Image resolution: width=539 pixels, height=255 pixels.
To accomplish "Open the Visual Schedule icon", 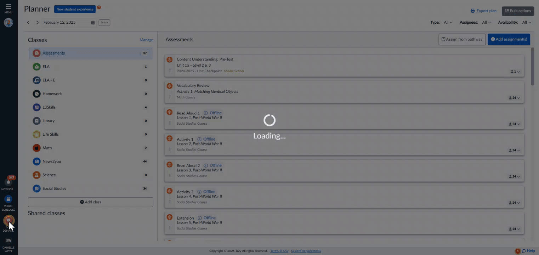I will click(8, 199).
